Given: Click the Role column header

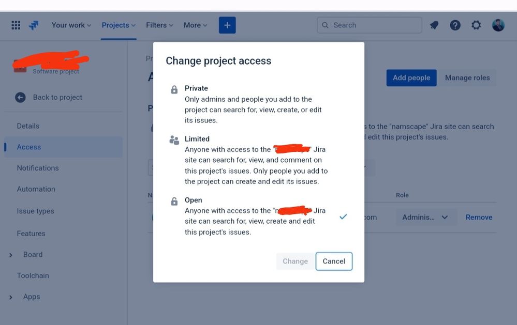Looking at the screenshot, I should 402,195.
